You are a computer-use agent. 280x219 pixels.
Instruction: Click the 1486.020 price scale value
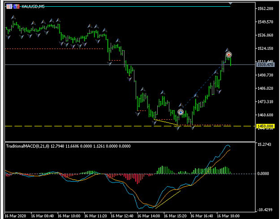[265, 88]
